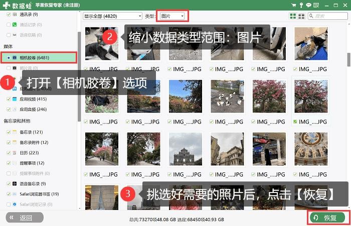Open the 显示全部 (4820) dropdown
The image size is (351, 226).
click(112, 16)
